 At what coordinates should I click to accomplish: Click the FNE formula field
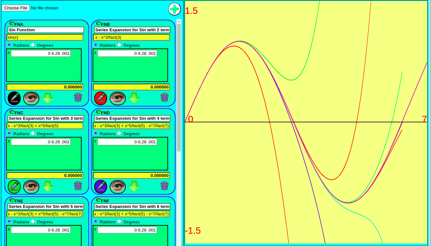pos(45,214)
